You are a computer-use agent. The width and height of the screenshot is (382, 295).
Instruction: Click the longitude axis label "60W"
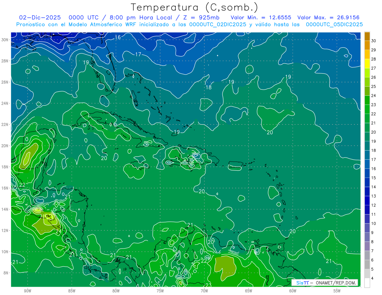tap(293, 291)
